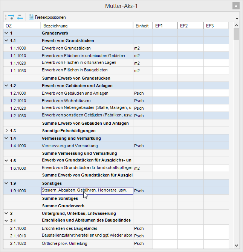This screenshot has height=252, width=243.
Task: Click EP2 cell of row 1.1.1020
Action: click(191, 63)
